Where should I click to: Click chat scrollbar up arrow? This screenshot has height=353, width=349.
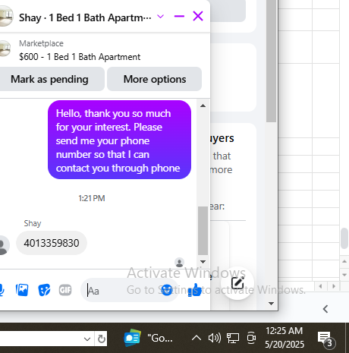203,106
